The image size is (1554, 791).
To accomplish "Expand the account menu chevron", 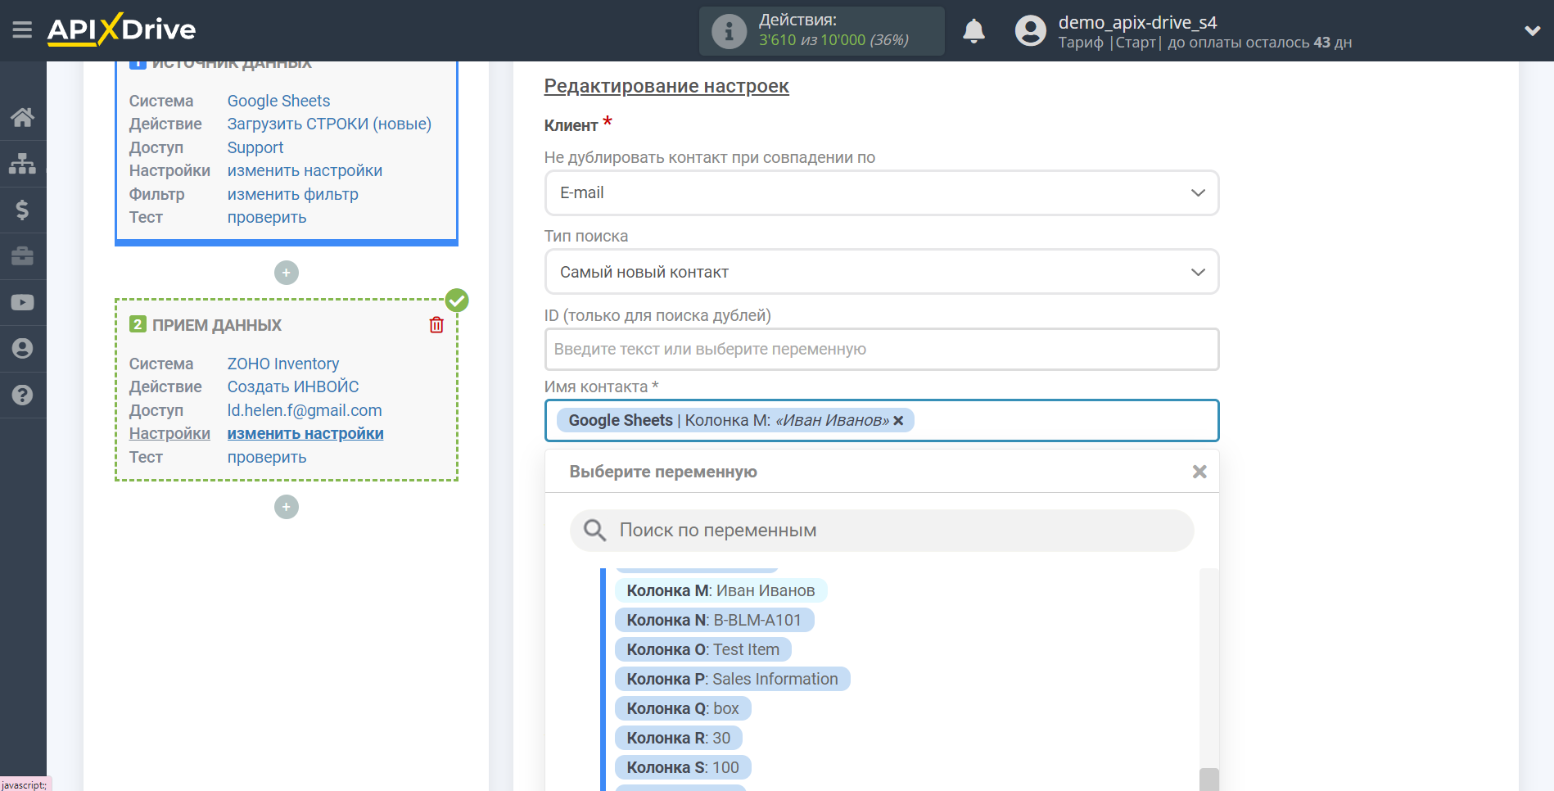I will (1532, 31).
